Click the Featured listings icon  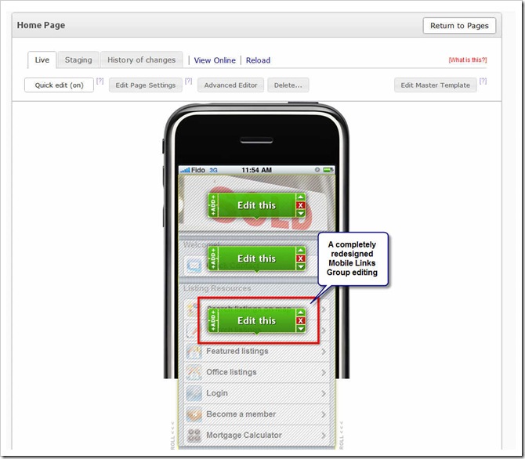pyautogui.click(x=193, y=352)
